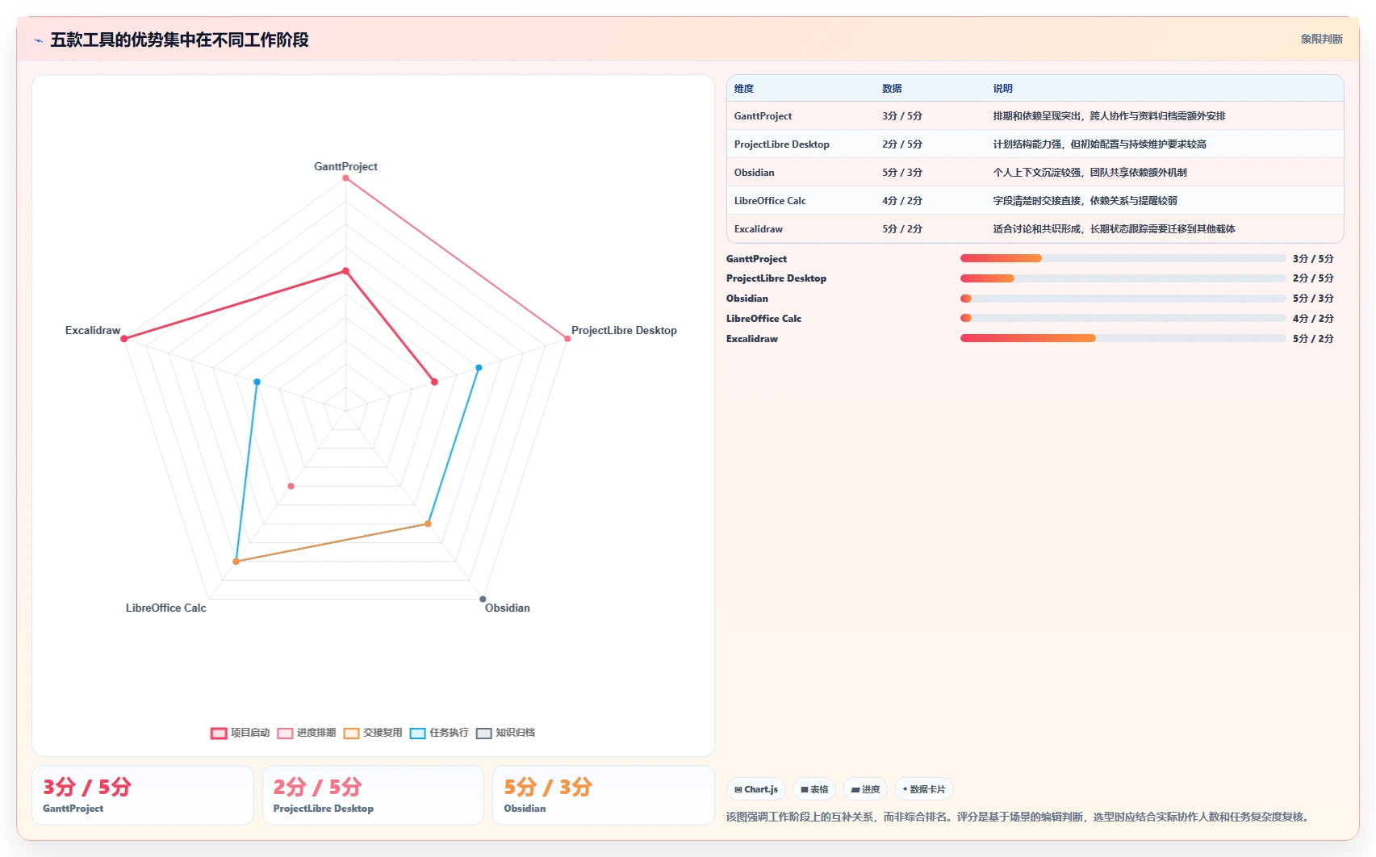
Task: Click the 字段清楚时交接直接 description cell
Action: (1085, 201)
